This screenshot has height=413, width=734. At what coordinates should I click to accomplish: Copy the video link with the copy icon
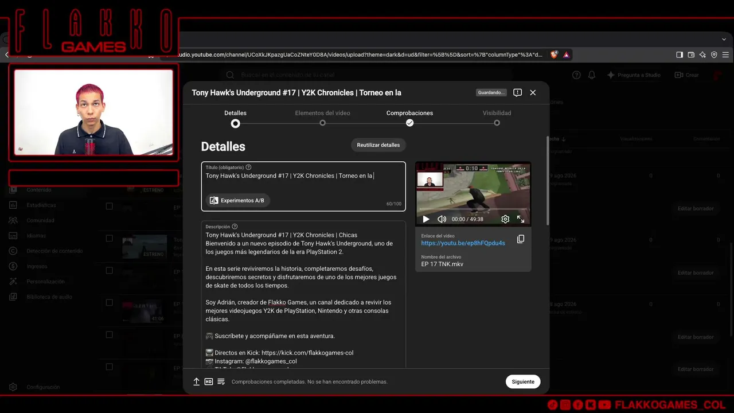(x=521, y=239)
